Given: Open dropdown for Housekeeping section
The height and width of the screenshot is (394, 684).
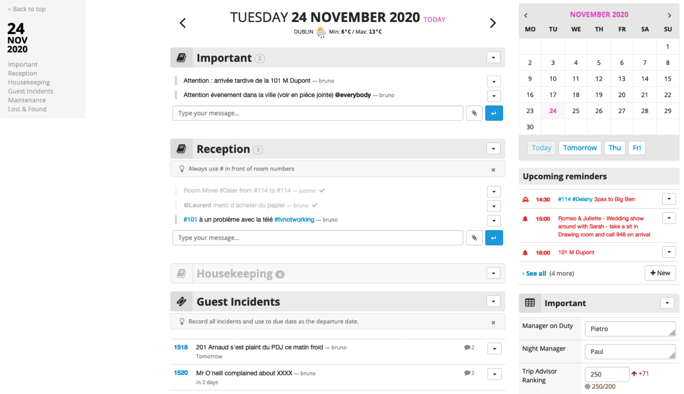Looking at the screenshot, I should pos(494,273).
